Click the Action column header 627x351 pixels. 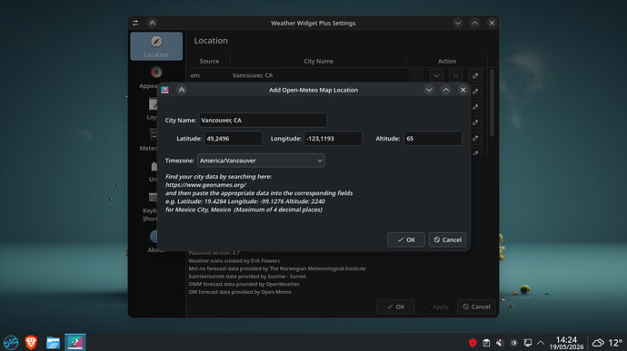click(x=447, y=61)
